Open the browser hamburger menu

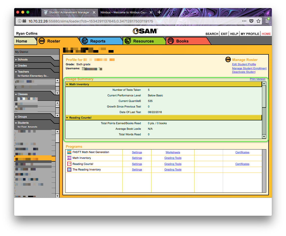point(267,21)
